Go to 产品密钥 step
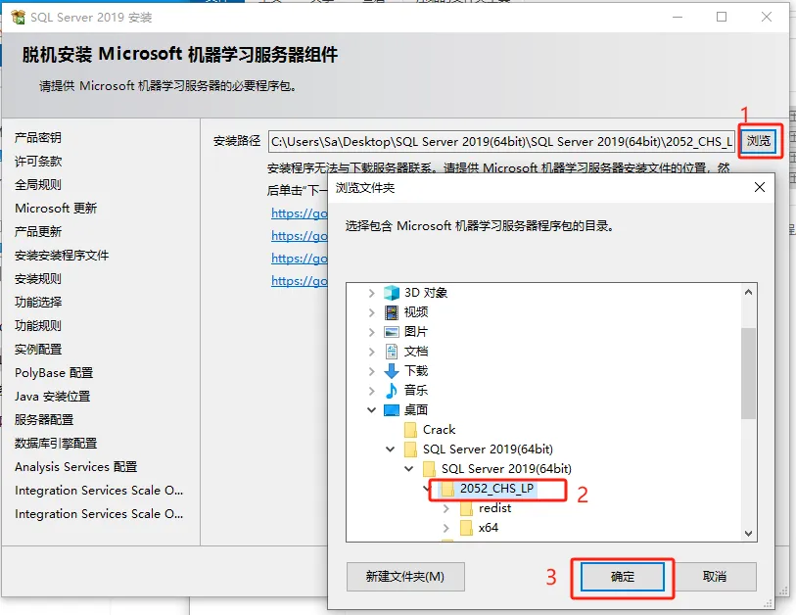The width and height of the screenshot is (796, 615). coord(38,138)
